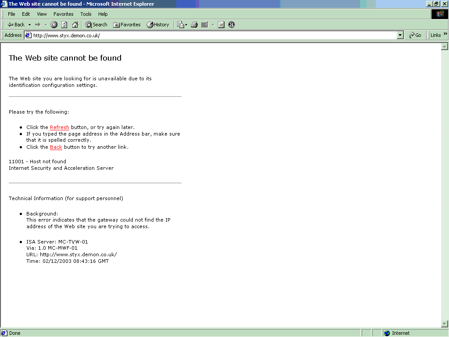Expand the Edit button dropdown arrow

(213, 25)
